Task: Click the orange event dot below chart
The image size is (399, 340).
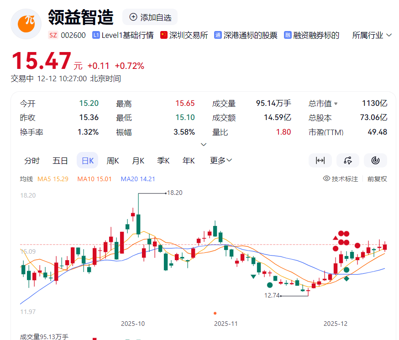Action: click(x=215, y=313)
